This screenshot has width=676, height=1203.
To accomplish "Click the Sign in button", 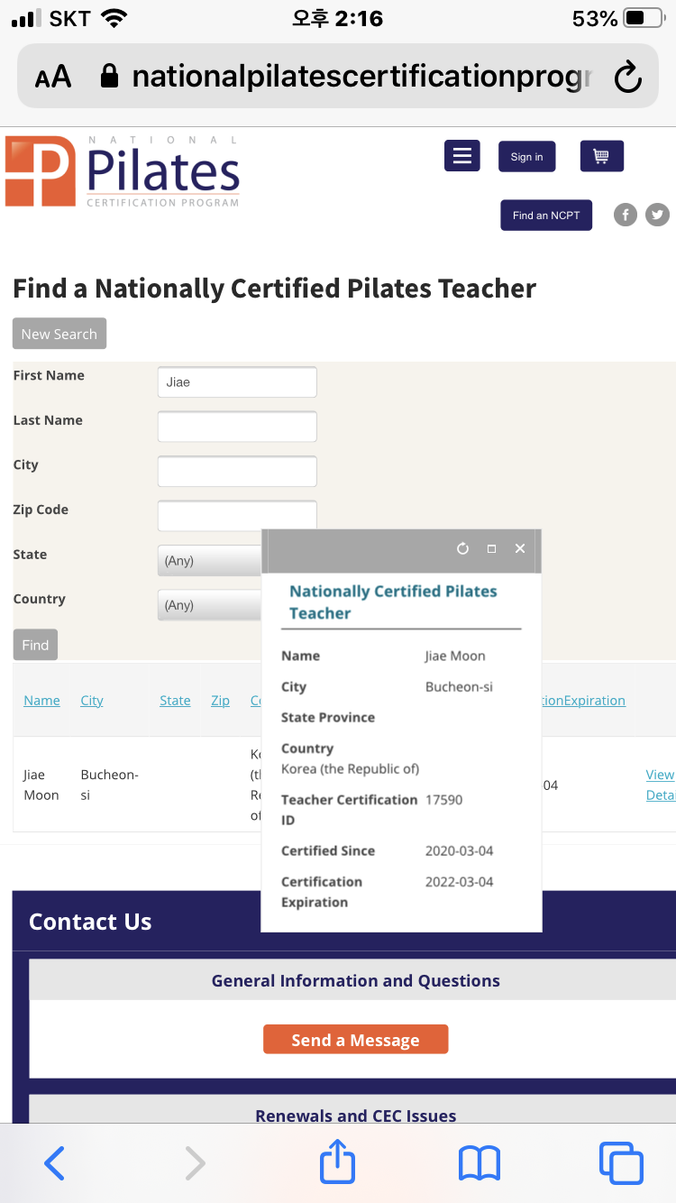I will (x=526, y=156).
